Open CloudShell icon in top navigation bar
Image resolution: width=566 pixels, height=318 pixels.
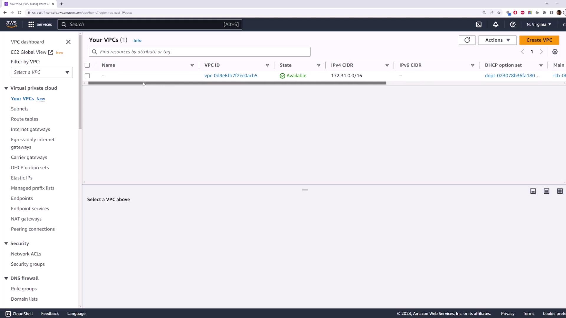[x=479, y=24]
